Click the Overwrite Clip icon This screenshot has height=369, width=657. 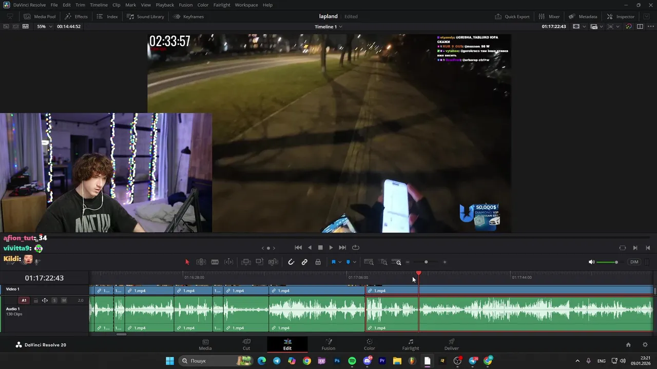click(259, 262)
